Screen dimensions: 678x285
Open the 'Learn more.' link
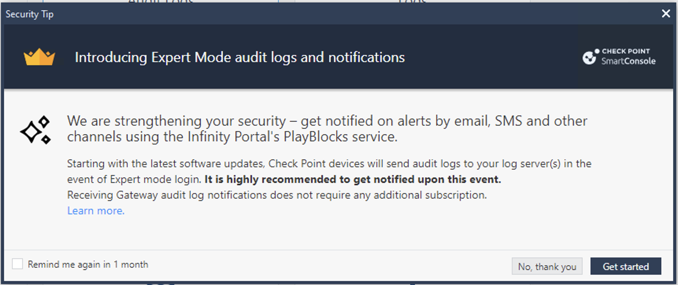pos(96,211)
